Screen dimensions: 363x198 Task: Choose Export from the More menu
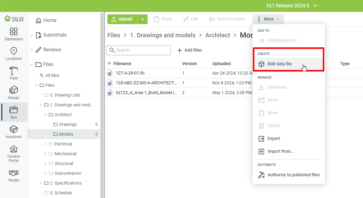(274, 138)
